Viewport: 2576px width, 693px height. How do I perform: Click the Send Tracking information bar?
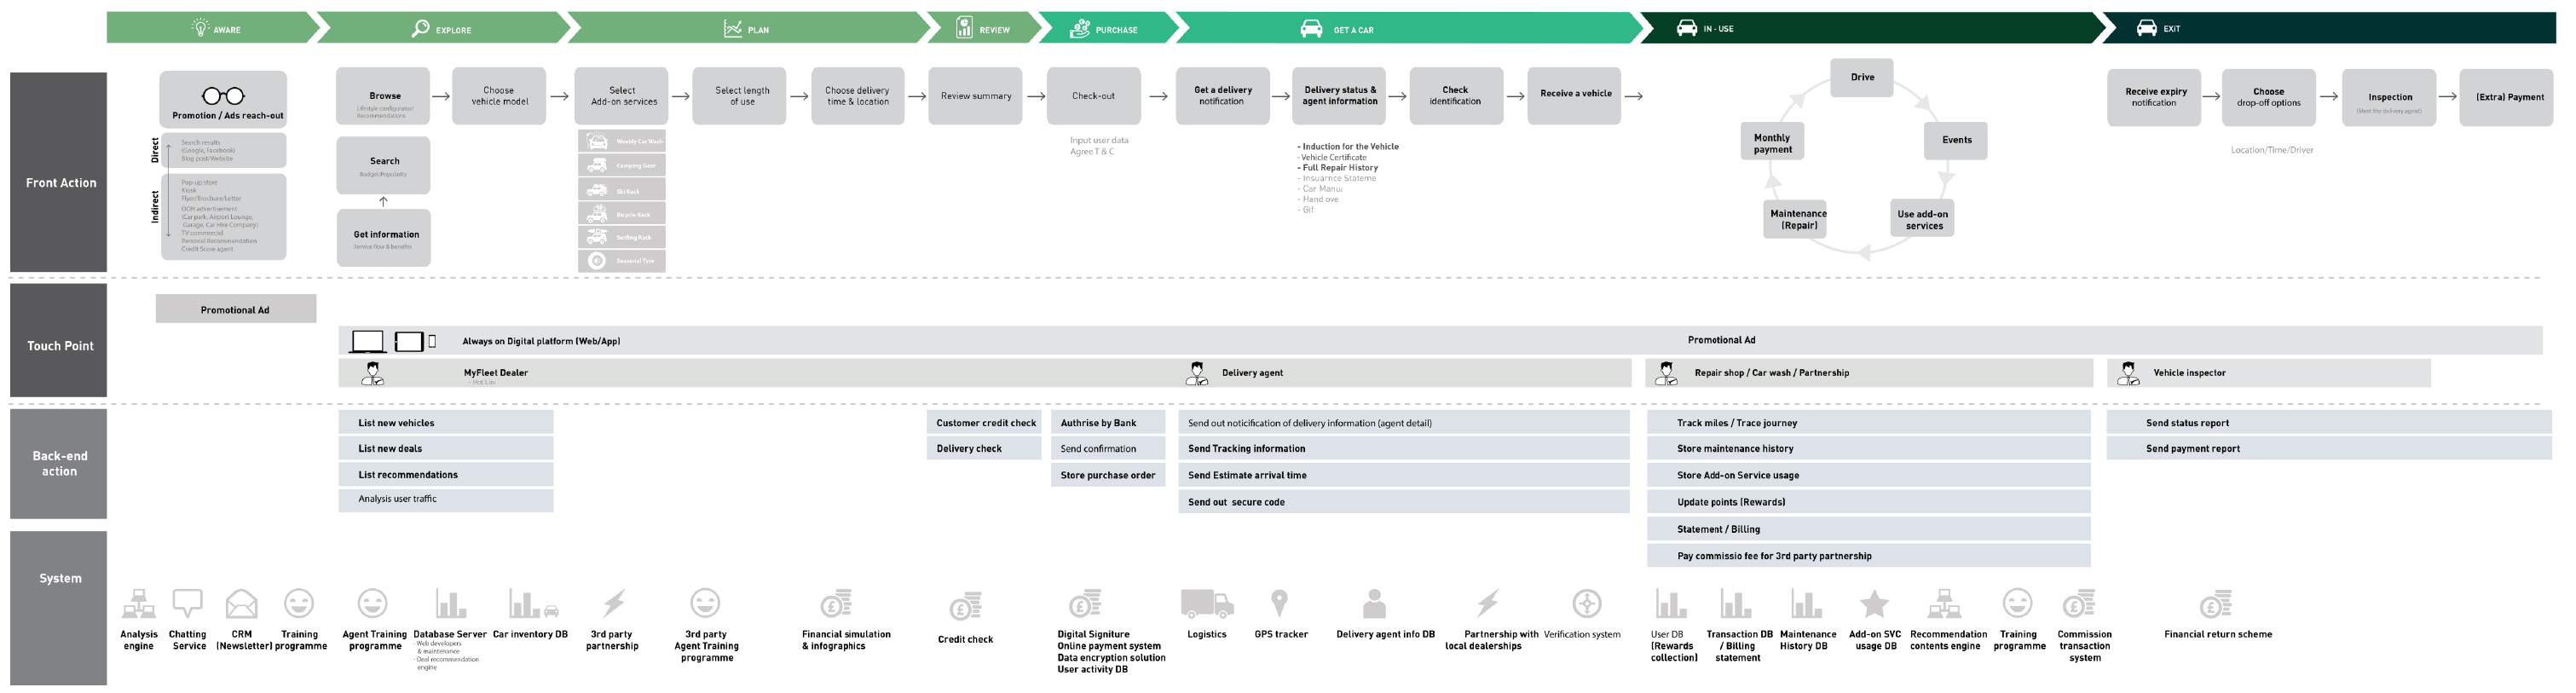1402,449
